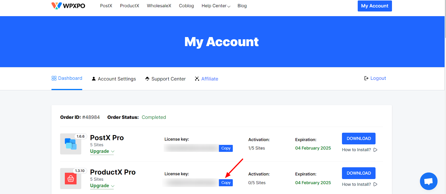Open the PostX navigation link
The image size is (446, 194).
[x=106, y=6]
